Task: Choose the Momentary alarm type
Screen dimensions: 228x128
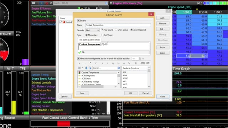Action: point(87,35)
